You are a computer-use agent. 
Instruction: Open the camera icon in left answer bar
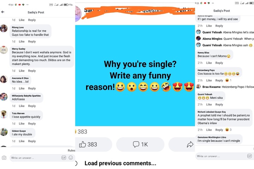4,158
